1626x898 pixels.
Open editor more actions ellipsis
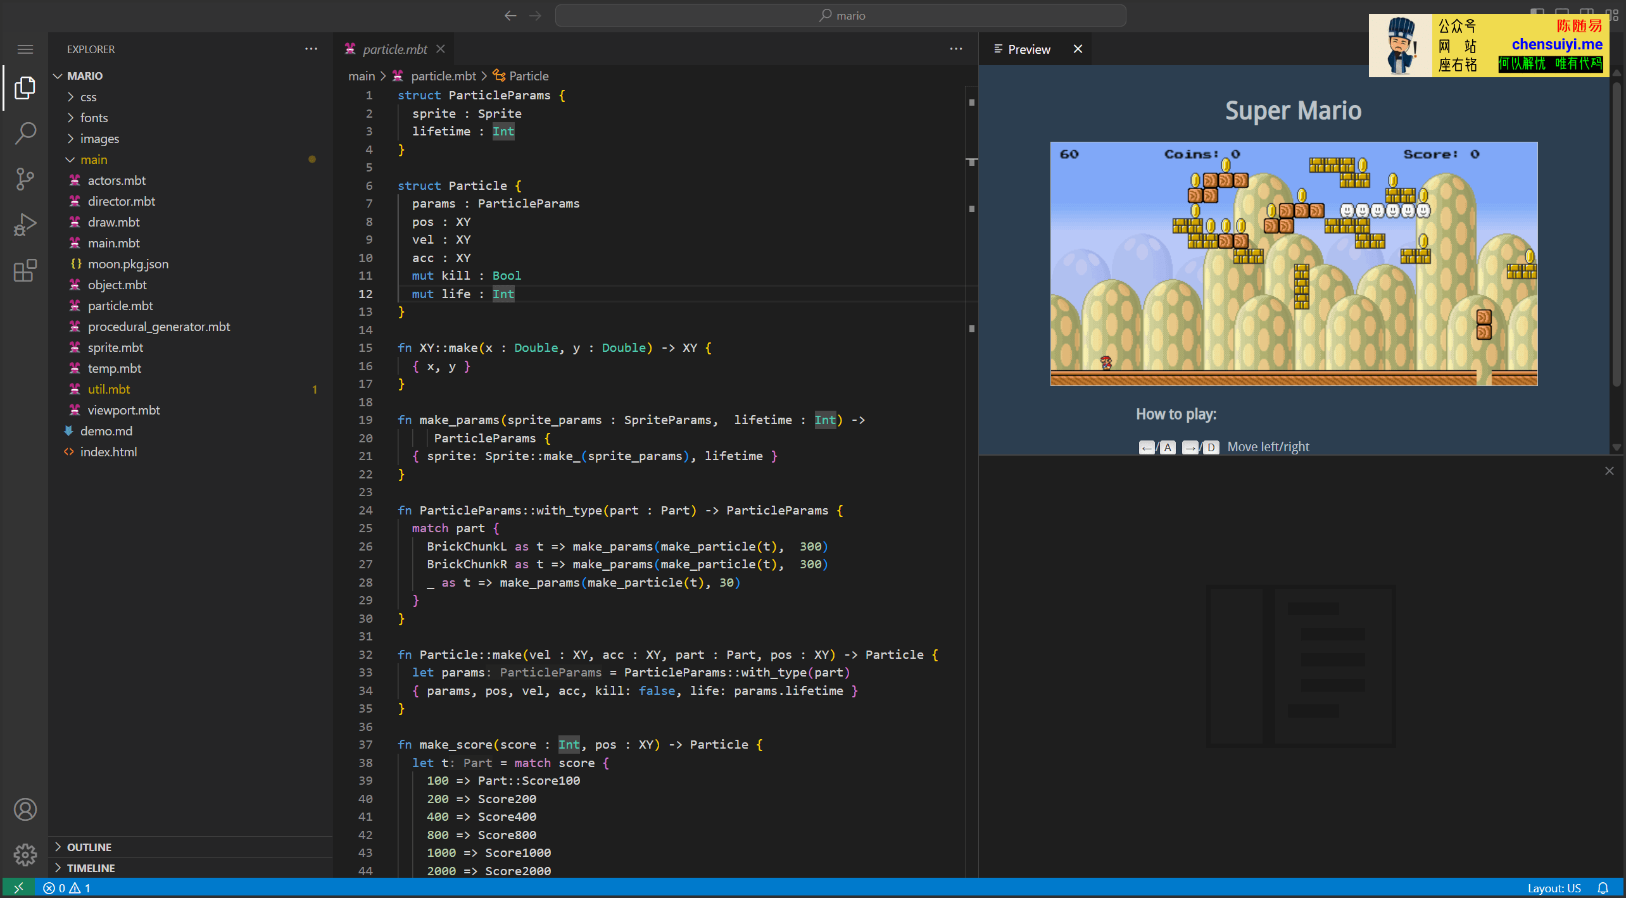[x=956, y=49]
